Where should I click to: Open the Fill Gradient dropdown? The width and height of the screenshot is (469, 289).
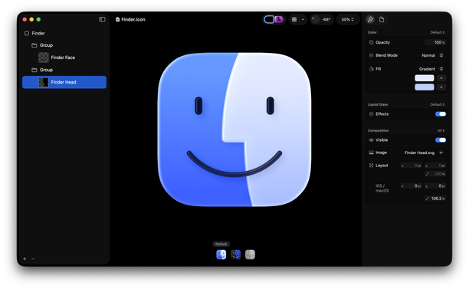431,69
